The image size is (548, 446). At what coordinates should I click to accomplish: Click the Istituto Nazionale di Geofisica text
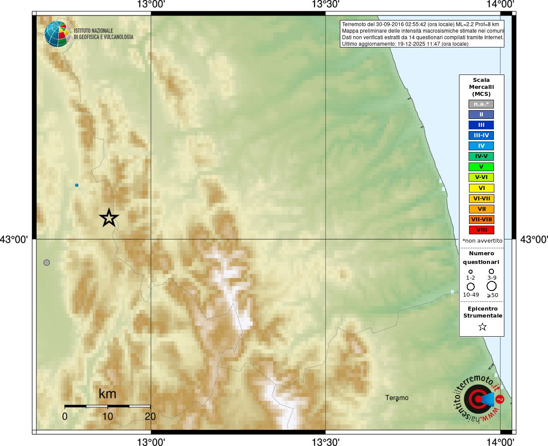(103, 34)
